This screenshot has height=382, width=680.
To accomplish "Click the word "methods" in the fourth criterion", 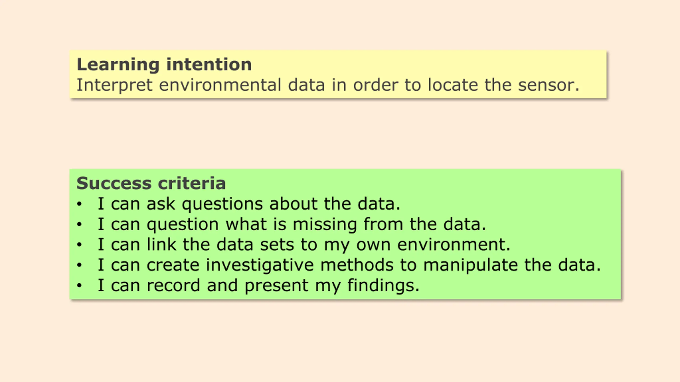I will (357, 265).
